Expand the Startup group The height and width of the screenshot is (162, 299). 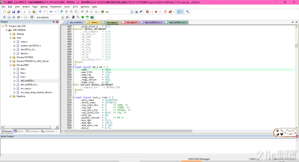(x=10, y=34)
